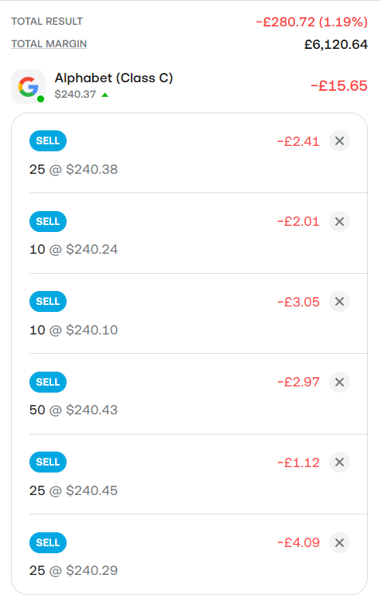Select the Alphabet total result -£15.65
This screenshot has height=599, width=381.
point(339,85)
